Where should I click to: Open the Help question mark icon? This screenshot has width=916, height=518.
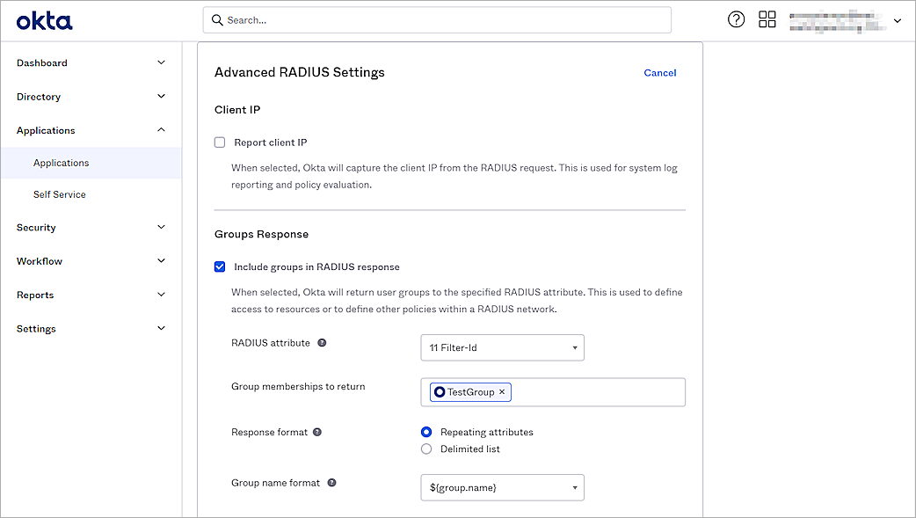tap(736, 18)
